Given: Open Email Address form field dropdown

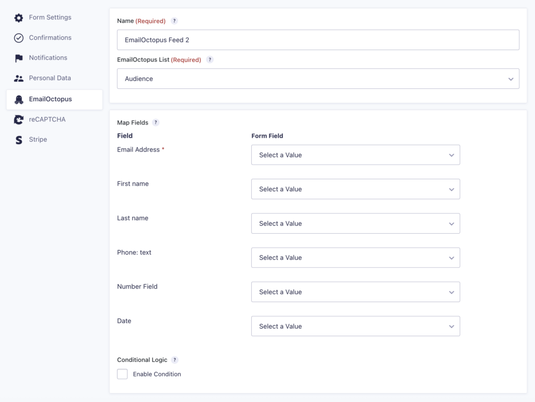Looking at the screenshot, I should (x=355, y=155).
